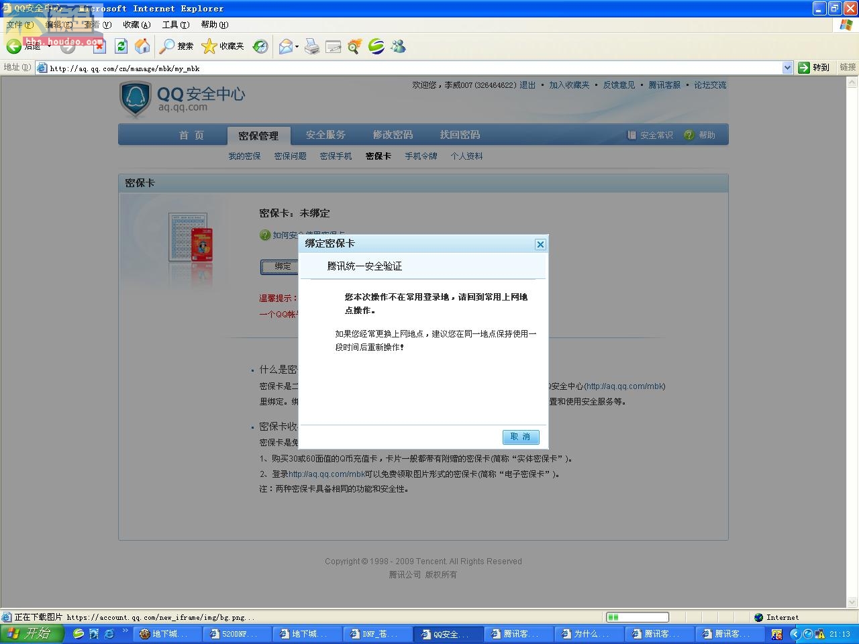
Task: Click the 退出 logout link
Action: point(527,85)
